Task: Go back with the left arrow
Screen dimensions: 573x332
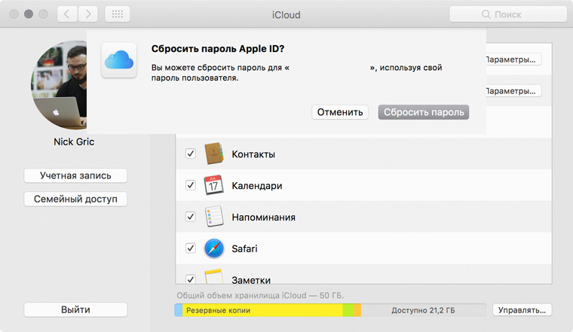Action: (x=67, y=14)
